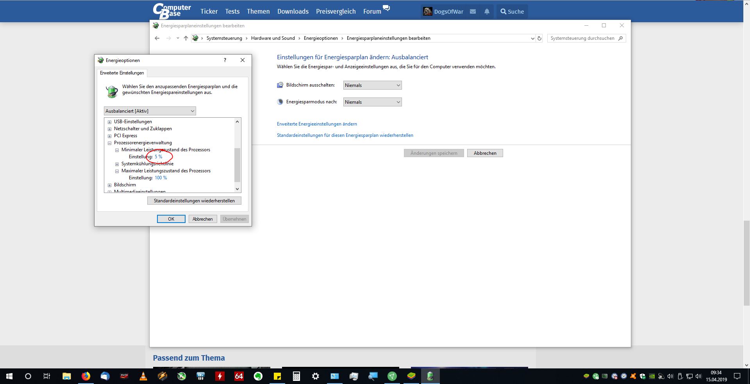Collapse Prozessorenergieverwaltung node
Screen dimensions: 750x384
click(x=110, y=143)
